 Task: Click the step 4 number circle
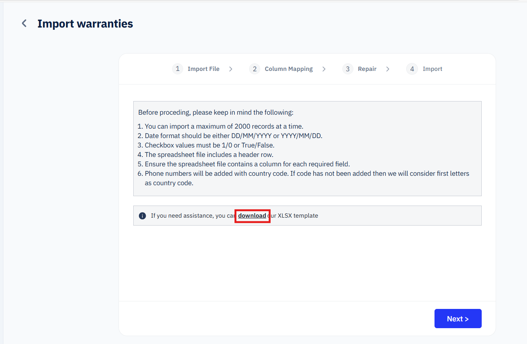[412, 69]
